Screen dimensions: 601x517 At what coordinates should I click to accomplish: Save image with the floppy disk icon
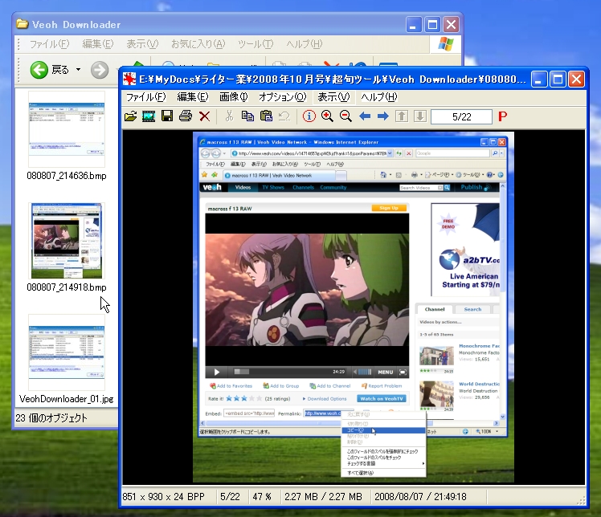(x=167, y=116)
